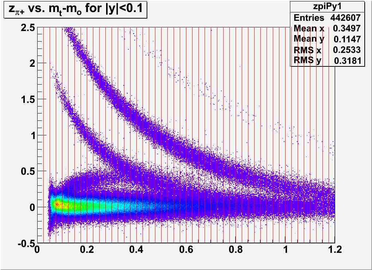Click the Entries 442607 row in stats
The width and height of the screenshot is (372, 270).
click(x=327, y=18)
